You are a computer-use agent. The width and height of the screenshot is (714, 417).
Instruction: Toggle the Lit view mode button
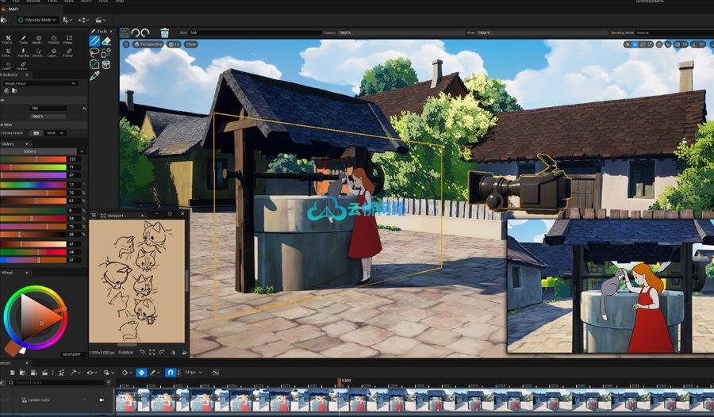point(174,44)
